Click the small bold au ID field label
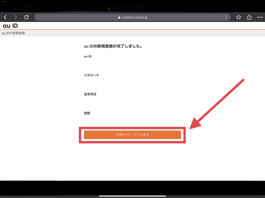Screen dimensions: 265x198 tap(88, 56)
